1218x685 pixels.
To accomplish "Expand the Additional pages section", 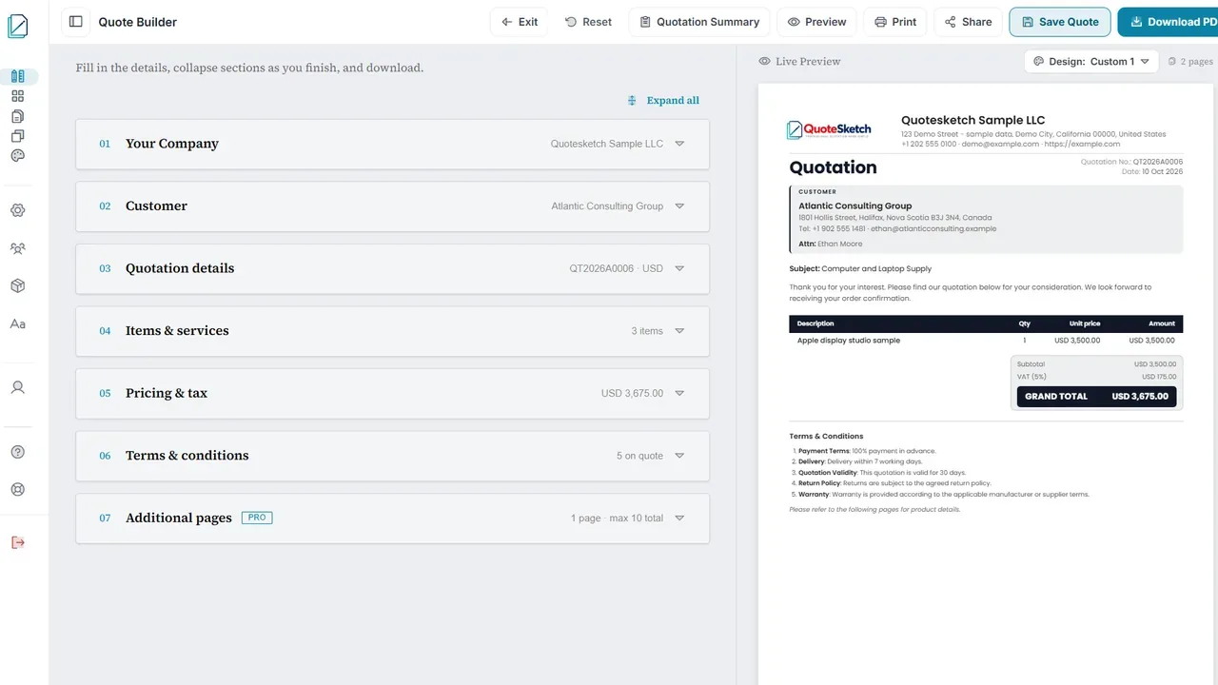I will (392, 519).
